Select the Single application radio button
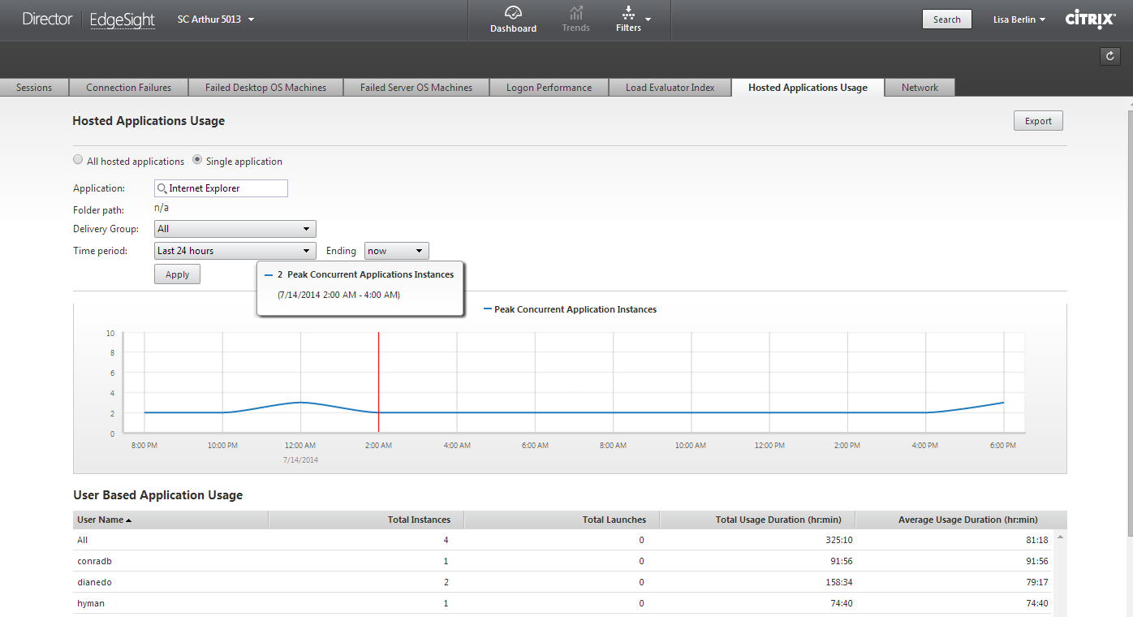Image resolution: width=1133 pixels, height=617 pixels. click(197, 161)
